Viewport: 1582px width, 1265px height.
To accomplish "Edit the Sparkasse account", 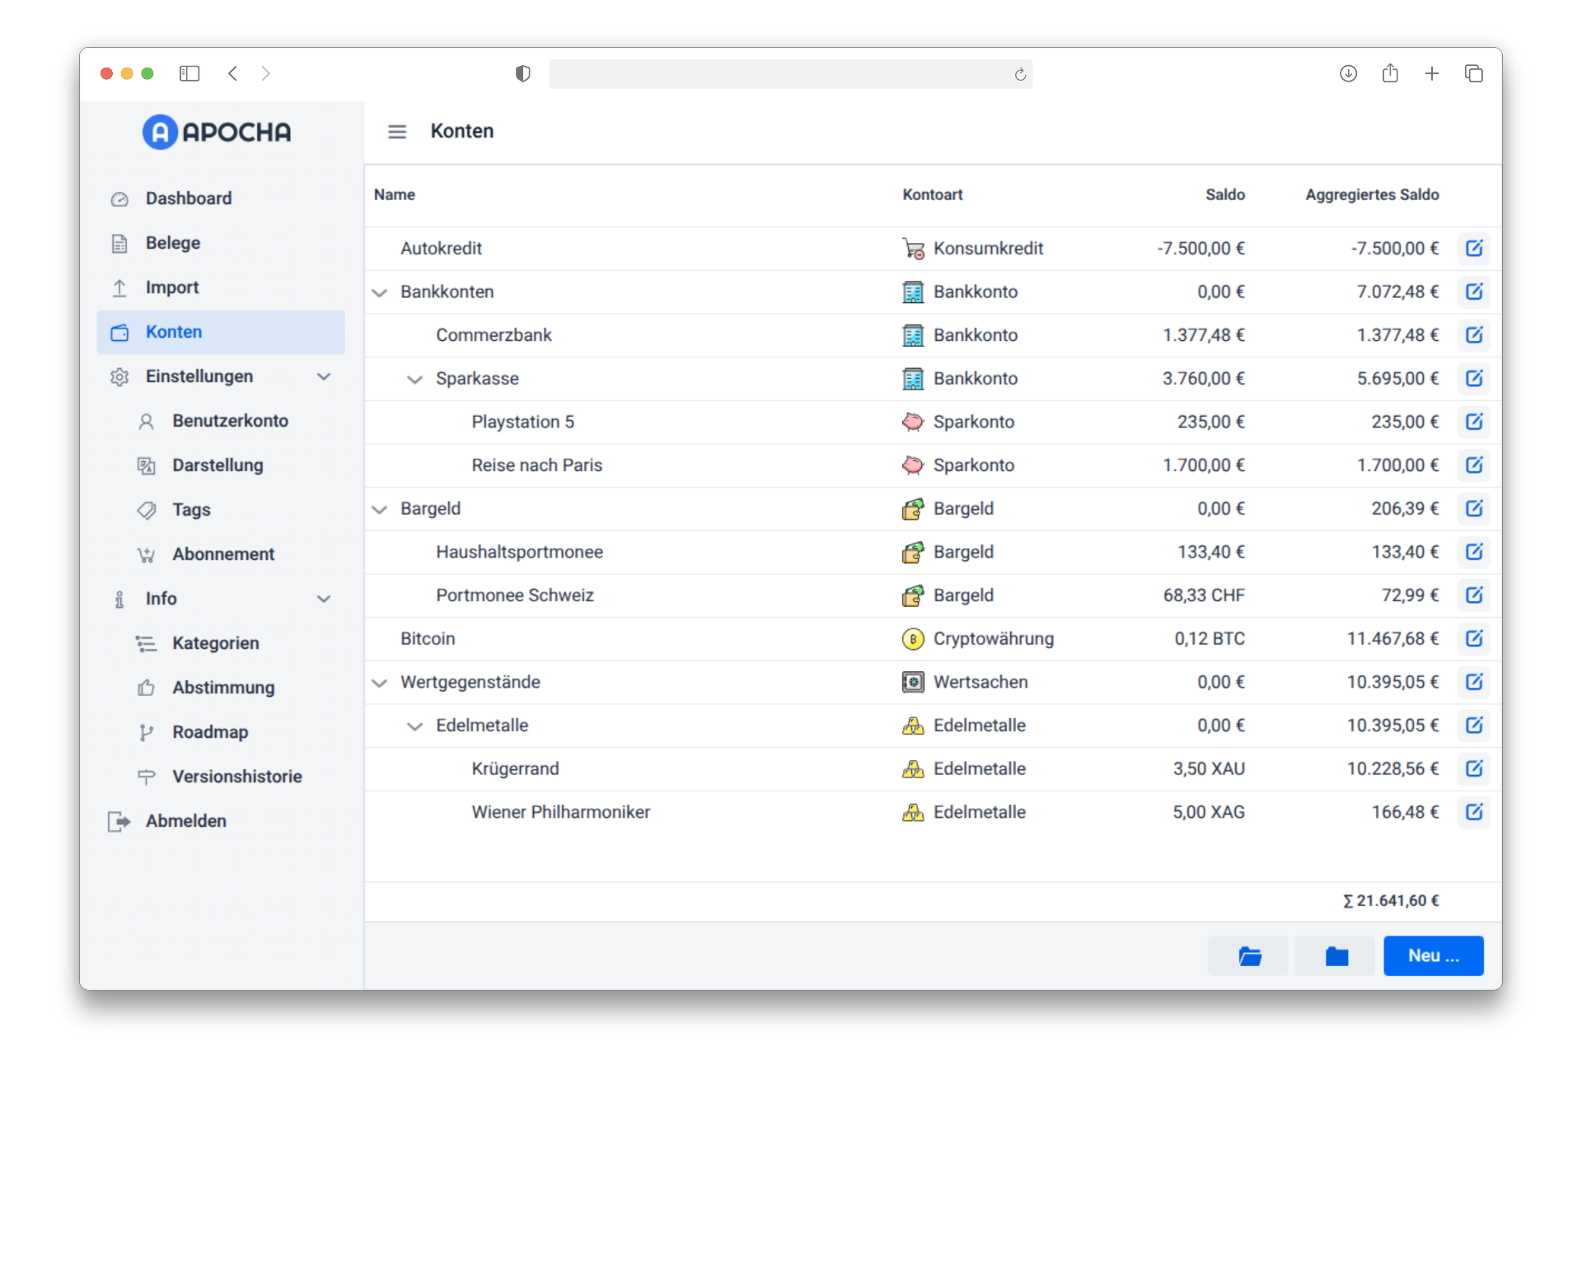I will pyautogui.click(x=1474, y=378).
